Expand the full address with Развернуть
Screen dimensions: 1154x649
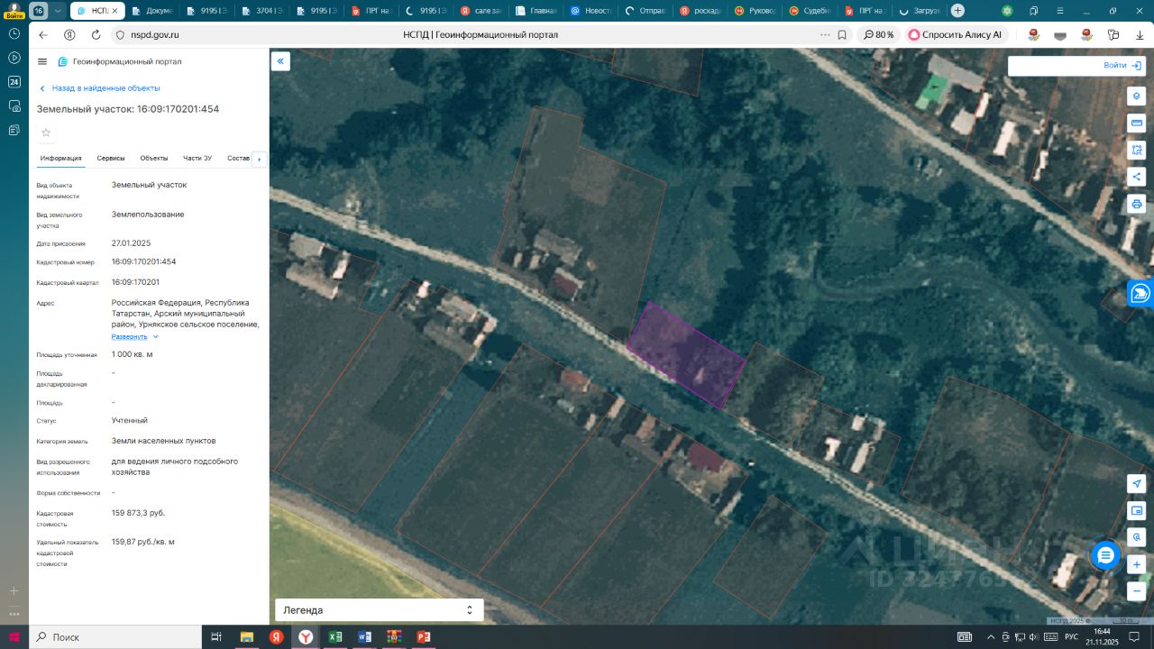point(134,336)
